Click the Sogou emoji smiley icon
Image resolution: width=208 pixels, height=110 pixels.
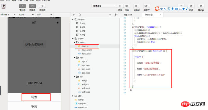tap(169, 9)
